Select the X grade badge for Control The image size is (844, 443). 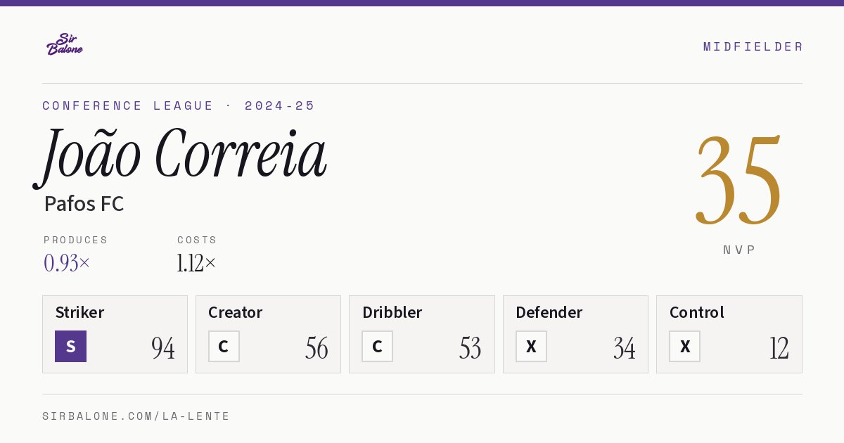click(684, 346)
